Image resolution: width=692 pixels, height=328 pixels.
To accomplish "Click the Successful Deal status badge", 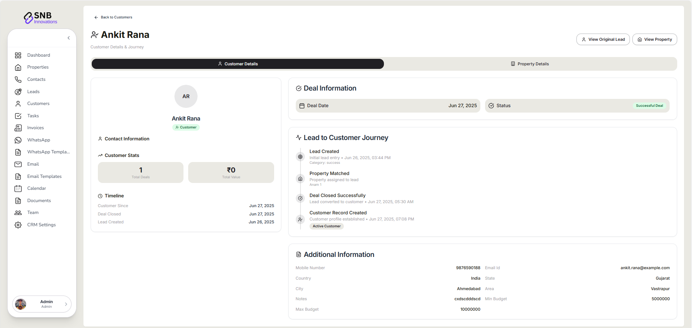I will pos(649,106).
